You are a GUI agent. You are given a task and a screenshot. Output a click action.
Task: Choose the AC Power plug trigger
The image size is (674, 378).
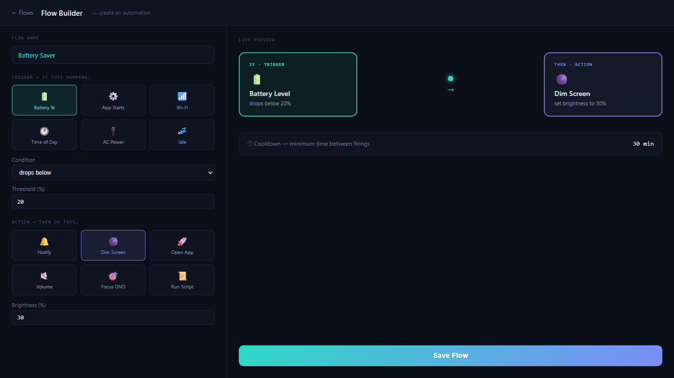pos(113,134)
